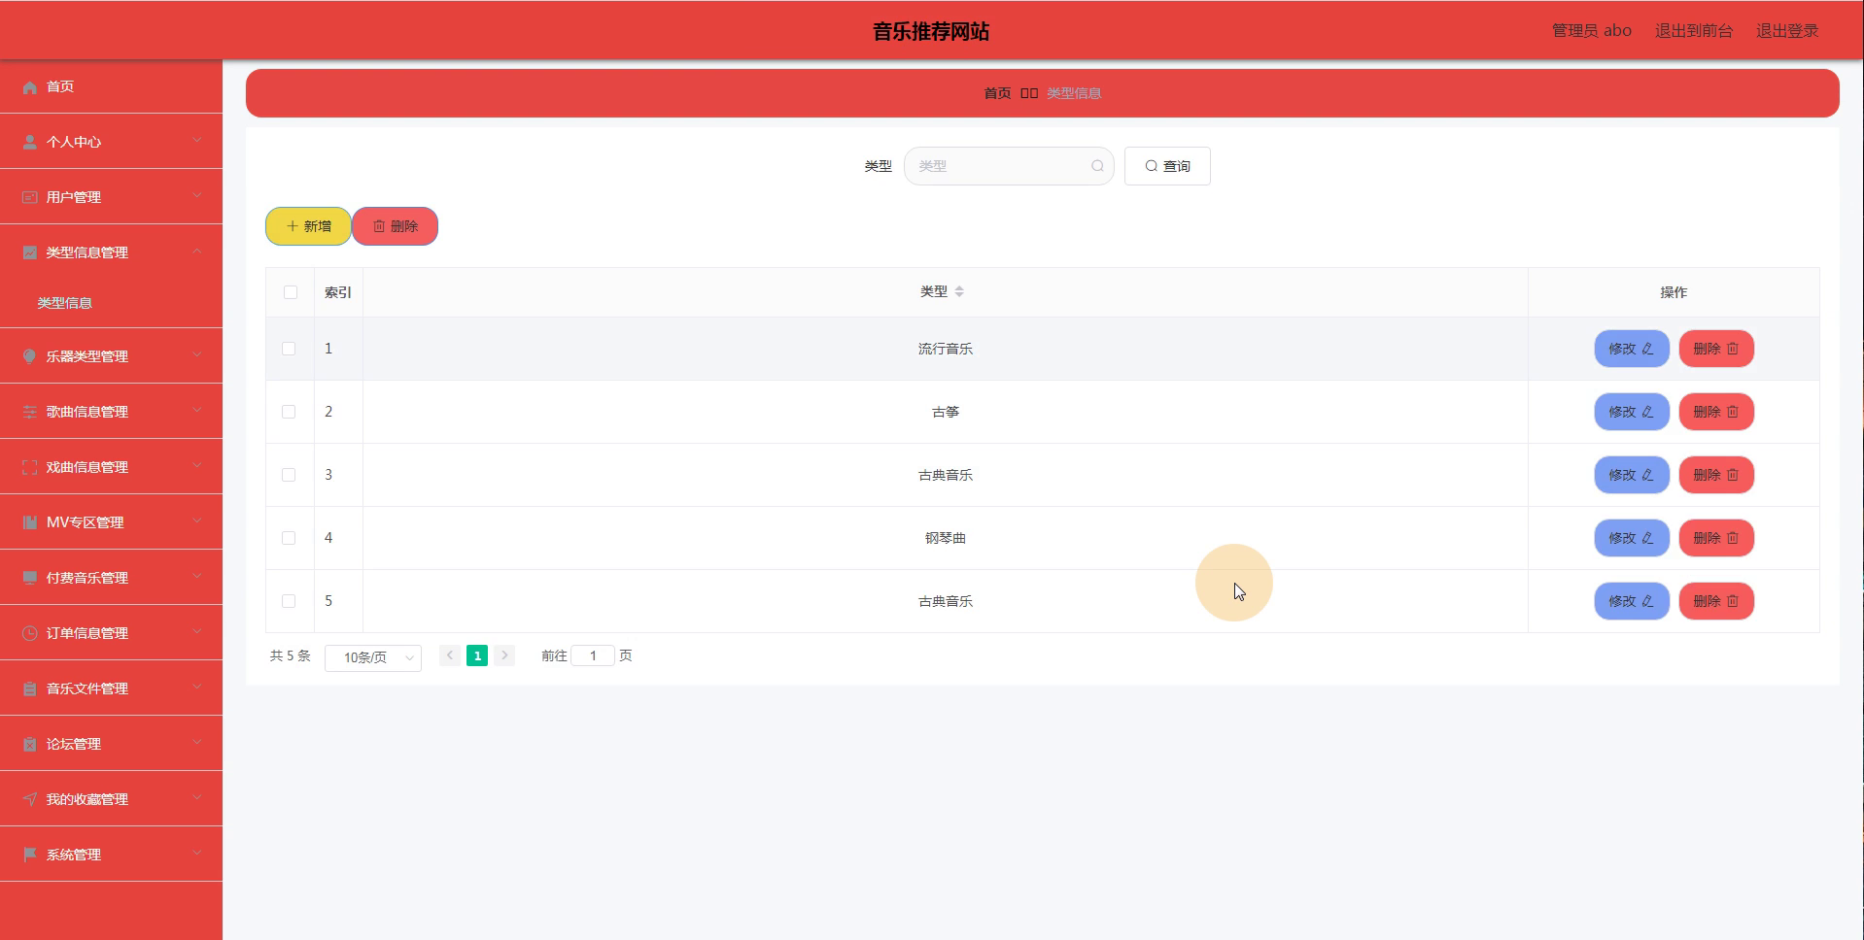1864x940 pixels.
Task: Click the edit pencil icon in row 流行音乐
Action: 1647,349
